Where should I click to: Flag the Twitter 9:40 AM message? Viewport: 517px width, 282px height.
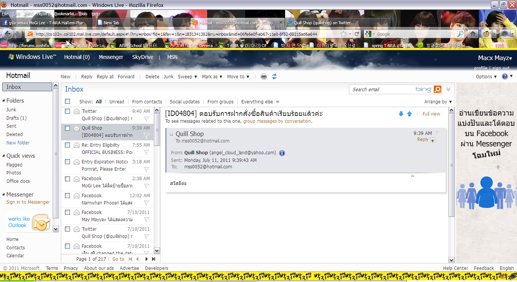tap(146, 119)
